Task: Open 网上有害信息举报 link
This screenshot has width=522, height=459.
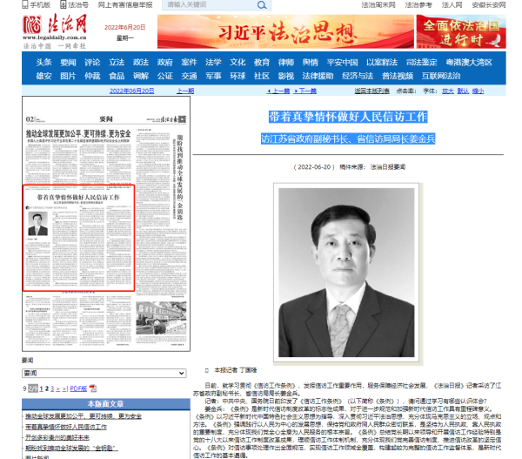Action: [x=124, y=4]
